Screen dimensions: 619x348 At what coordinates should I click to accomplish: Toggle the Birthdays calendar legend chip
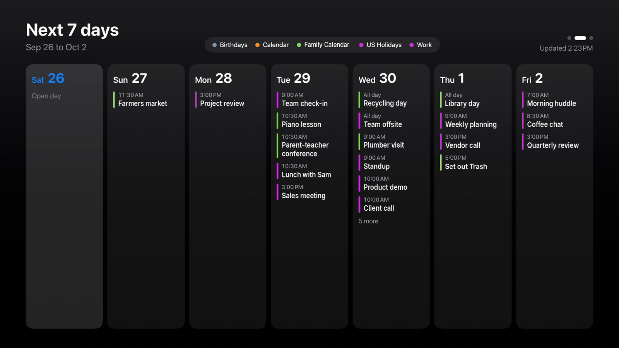coord(230,45)
